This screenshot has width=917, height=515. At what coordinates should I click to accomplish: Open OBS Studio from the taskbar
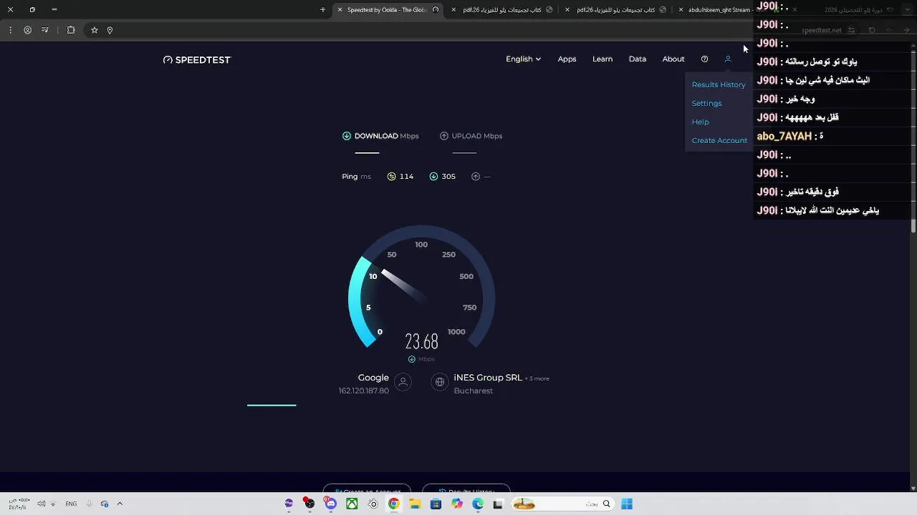click(309, 504)
